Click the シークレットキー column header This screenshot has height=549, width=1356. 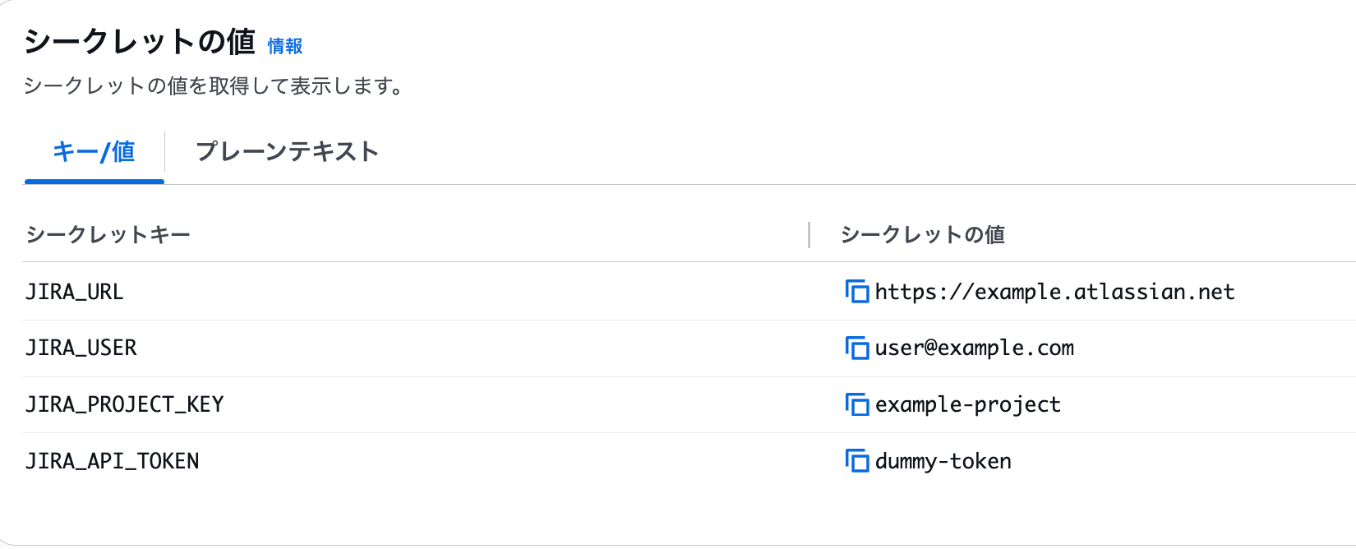pos(108,235)
